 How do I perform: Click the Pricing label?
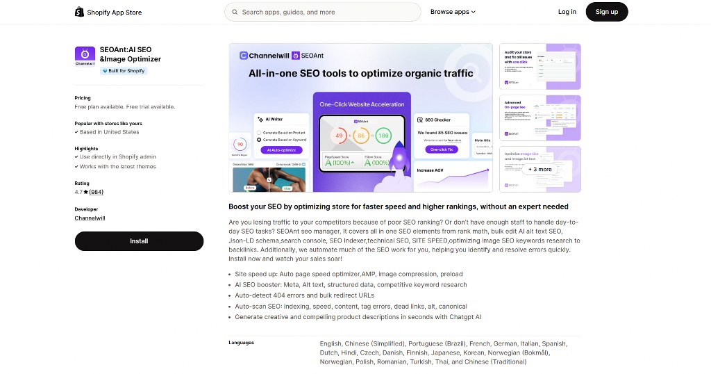(83, 98)
